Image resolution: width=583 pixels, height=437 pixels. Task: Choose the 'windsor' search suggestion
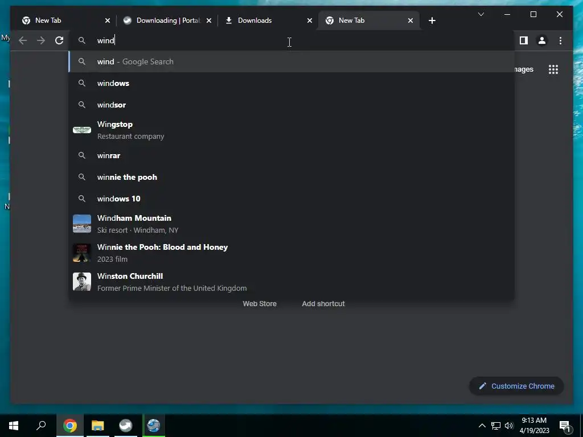[x=292, y=105]
